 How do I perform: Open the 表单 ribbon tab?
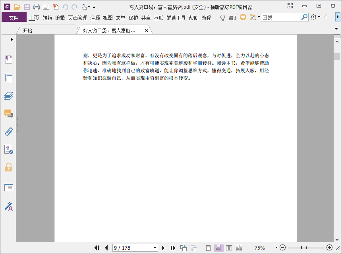(120, 18)
